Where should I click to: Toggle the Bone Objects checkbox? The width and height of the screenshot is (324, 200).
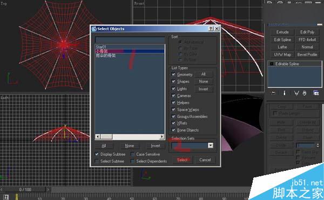(x=173, y=130)
